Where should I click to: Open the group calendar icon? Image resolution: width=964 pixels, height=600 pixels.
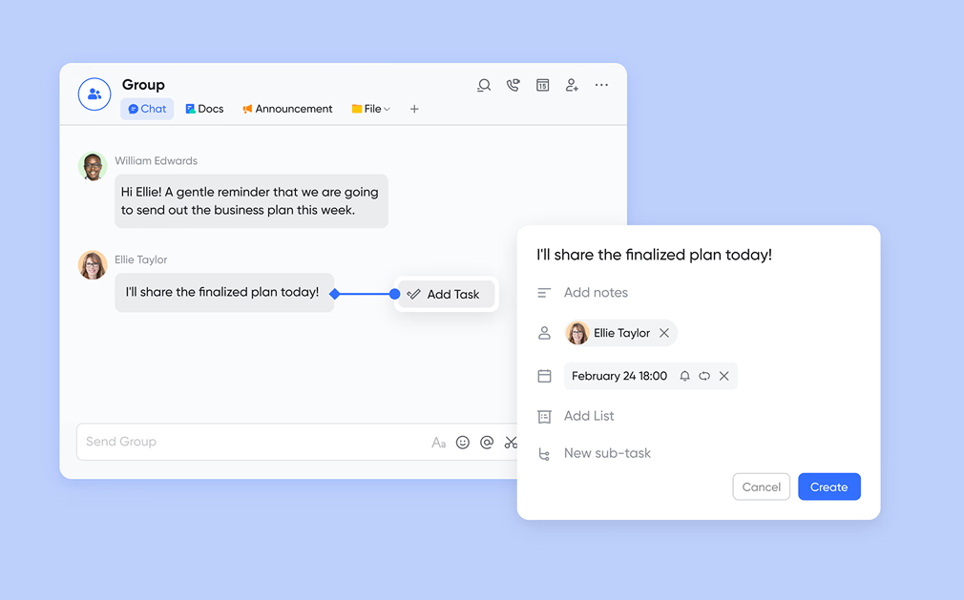tap(542, 85)
